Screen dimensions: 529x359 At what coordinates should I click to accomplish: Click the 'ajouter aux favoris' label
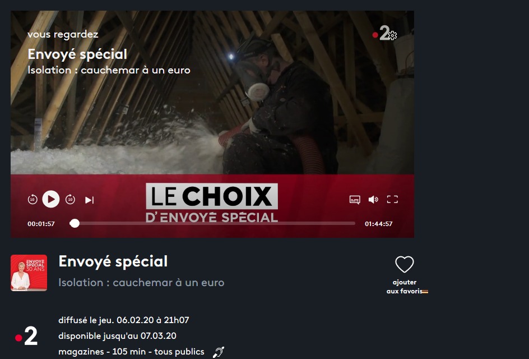tap(405, 287)
